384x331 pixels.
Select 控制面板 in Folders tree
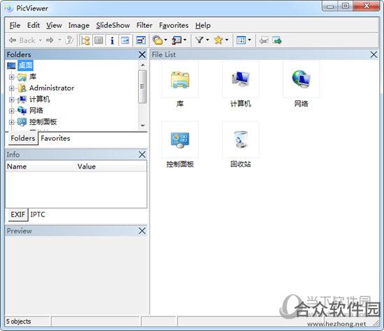[x=43, y=122]
